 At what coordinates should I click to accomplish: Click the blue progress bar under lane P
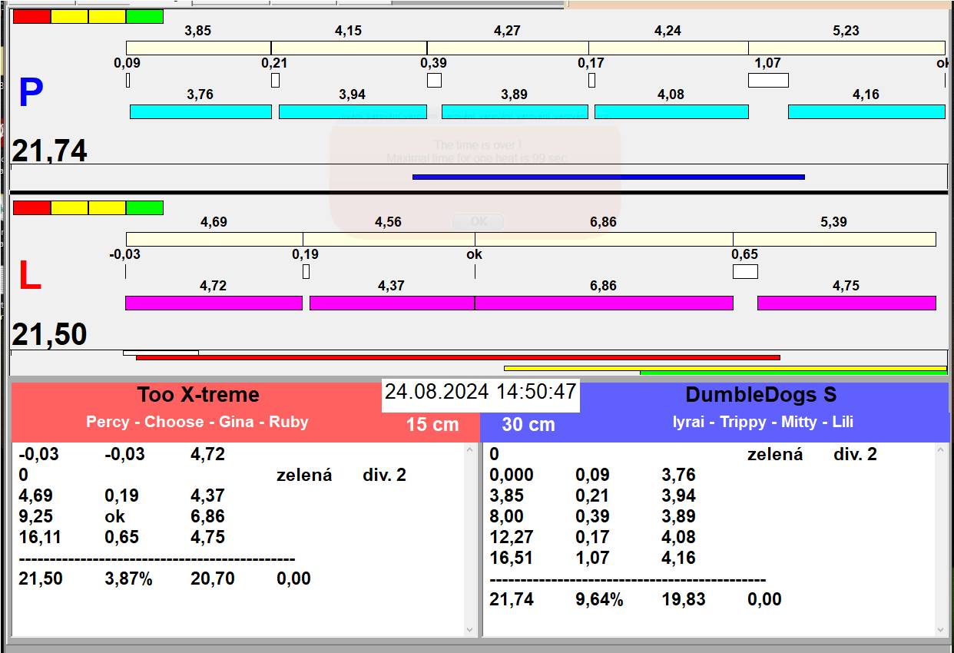(x=608, y=177)
